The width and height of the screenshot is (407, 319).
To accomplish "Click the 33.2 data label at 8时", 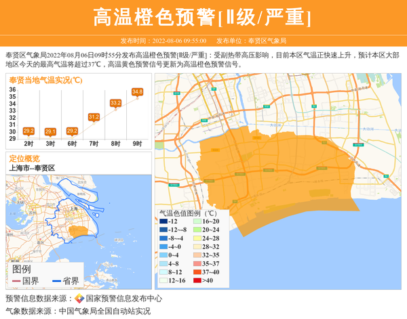I will click(x=115, y=103).
